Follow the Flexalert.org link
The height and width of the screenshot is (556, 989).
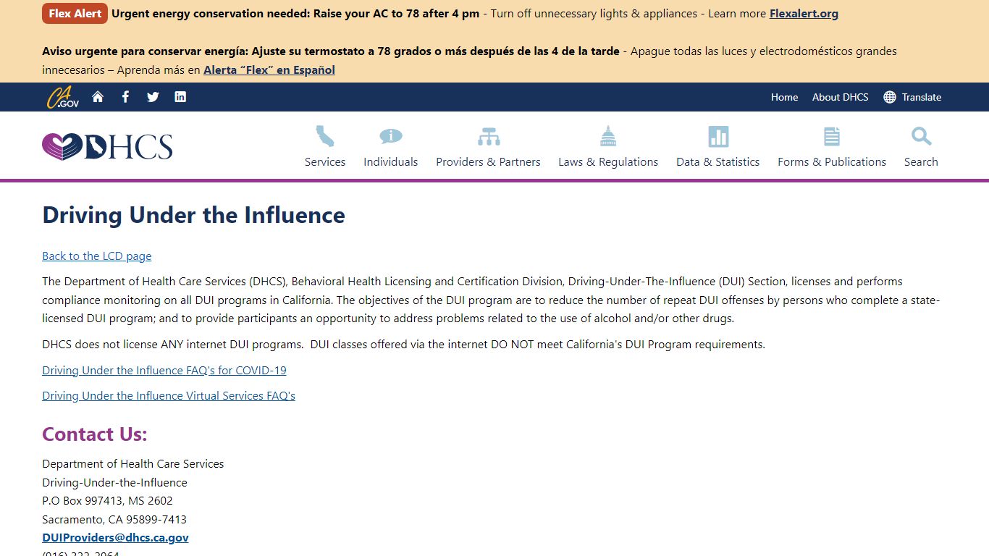pyautogui.click(x=804, y=14)
